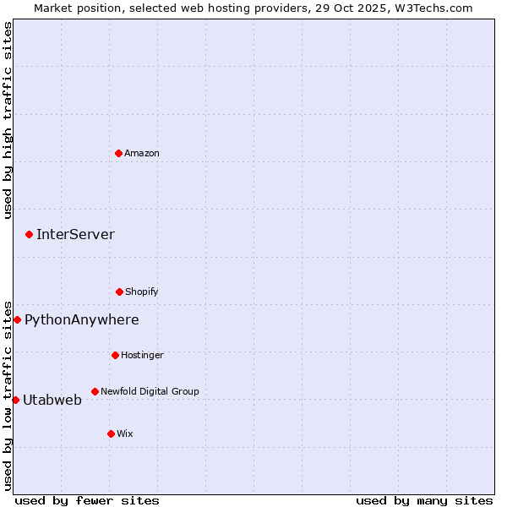
Task: Click the Shopify red diamond marker
Action: pyautogui.click(x=119, y=292)
